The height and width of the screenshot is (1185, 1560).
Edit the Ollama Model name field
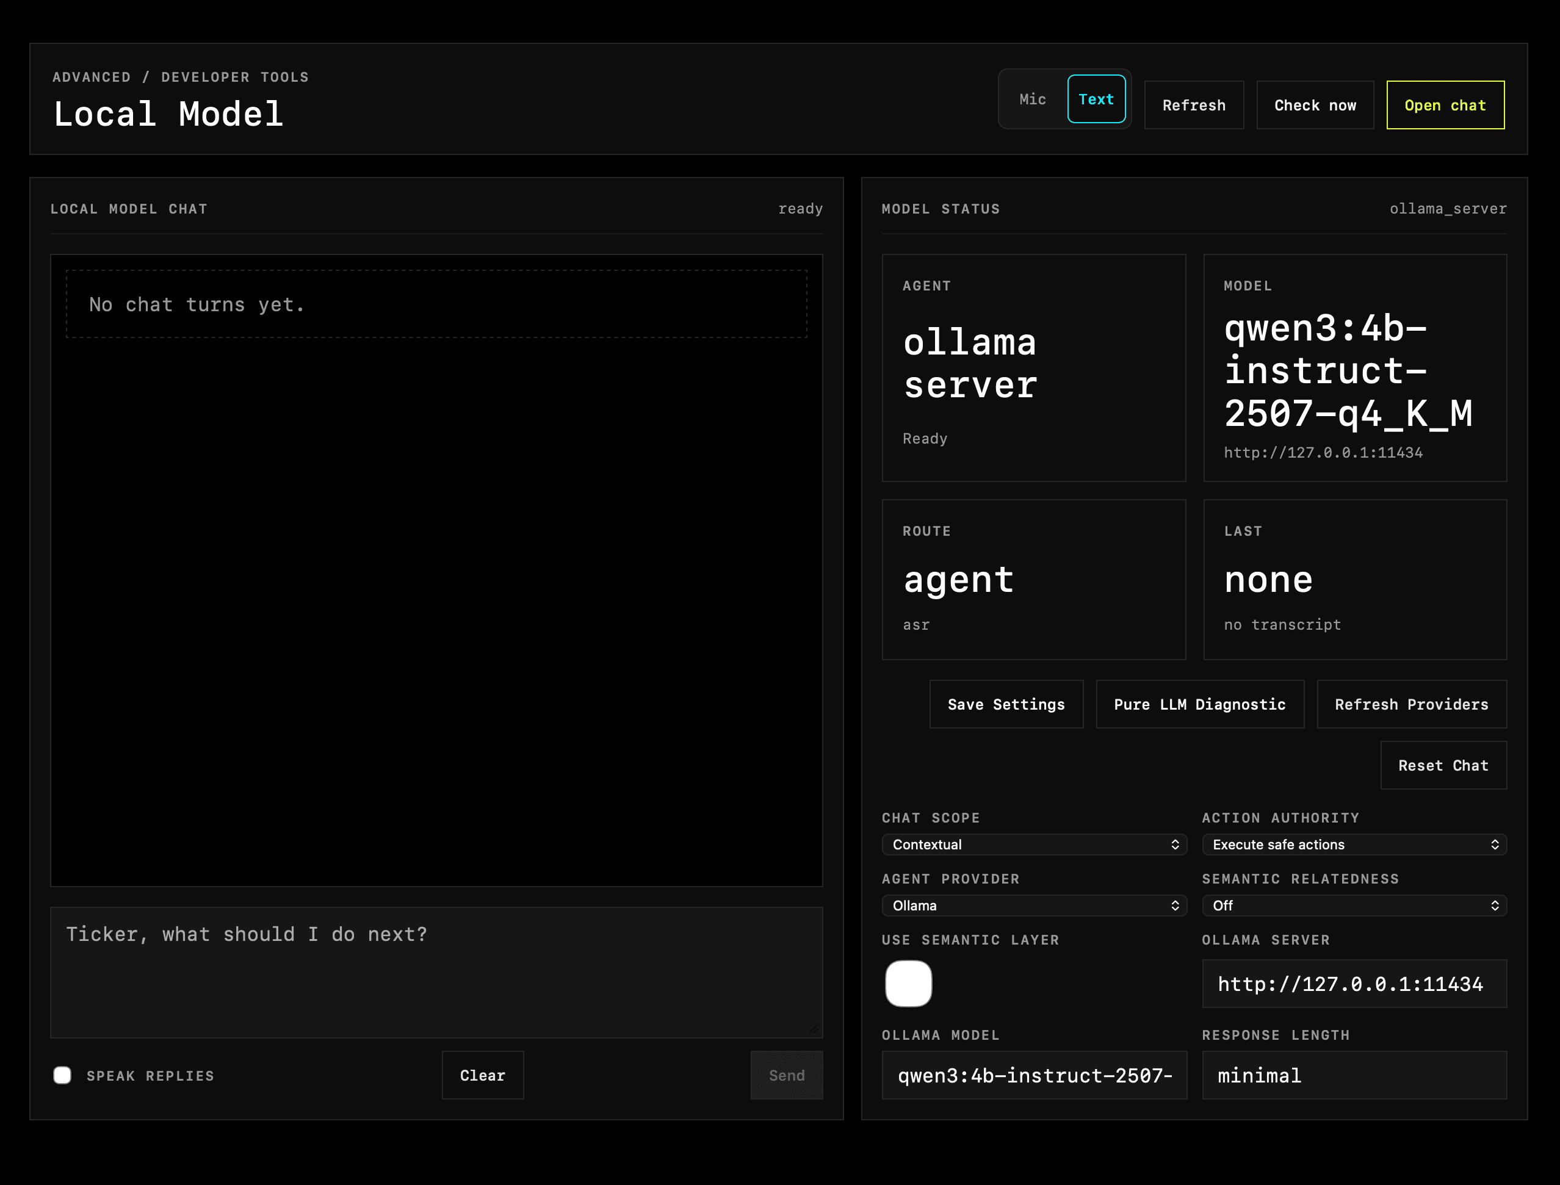pos(1034,1075)
